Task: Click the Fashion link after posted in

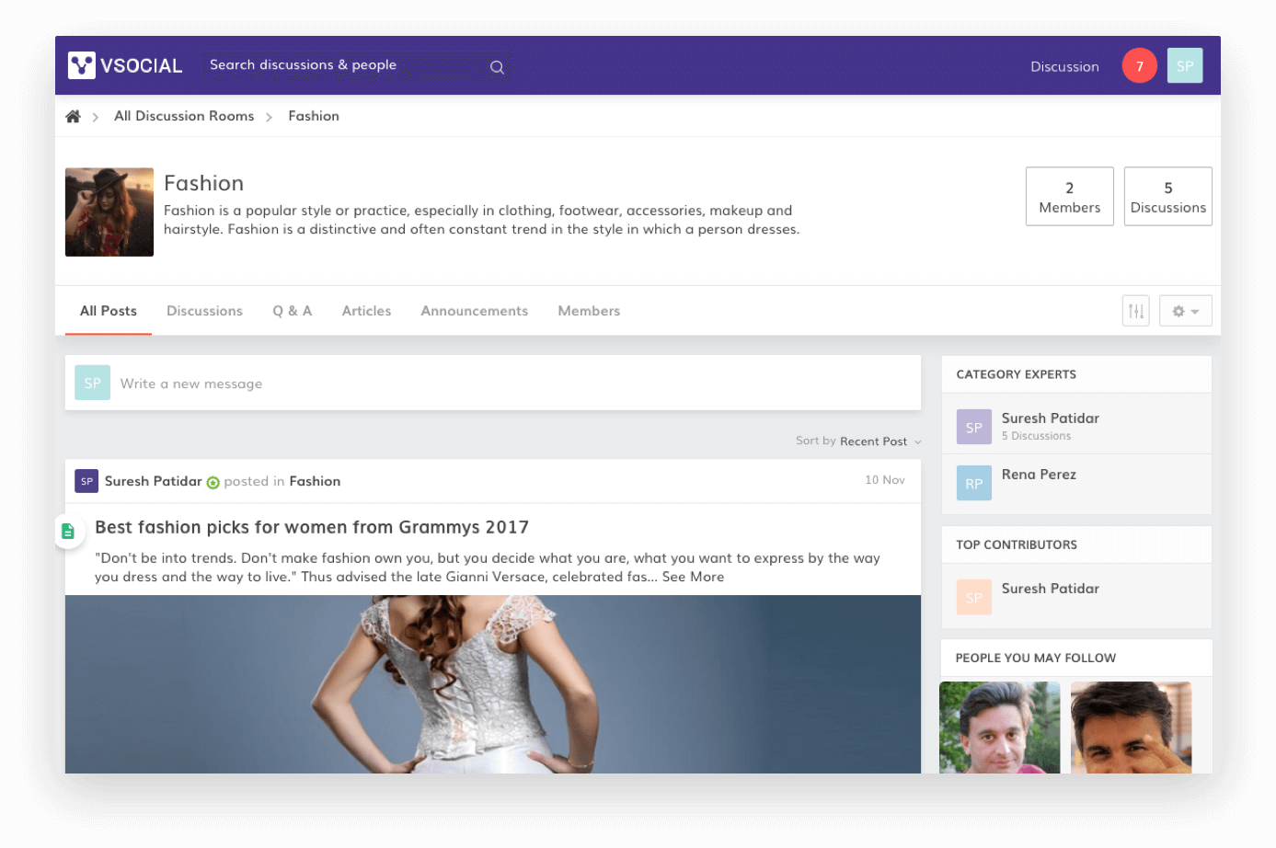Action: [x=315, y=481]
